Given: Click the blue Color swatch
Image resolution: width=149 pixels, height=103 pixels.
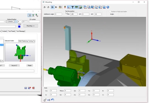Looking at the screenshot, I should [x=19, y=27].
